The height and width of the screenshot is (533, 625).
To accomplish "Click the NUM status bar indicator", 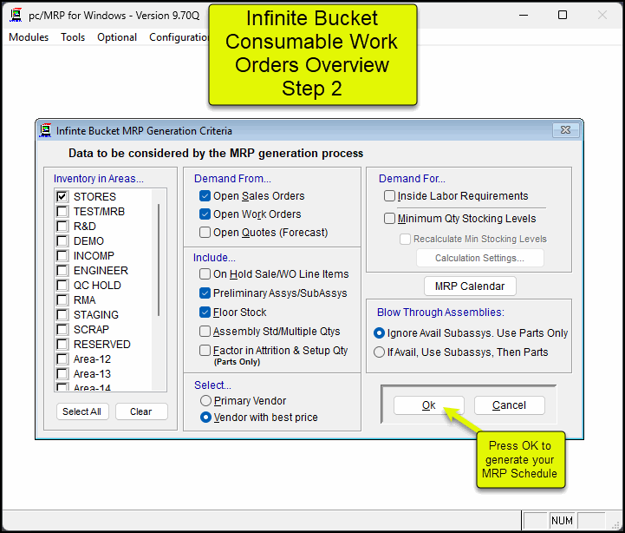I will pyautogui.click(x=562, y=521).
